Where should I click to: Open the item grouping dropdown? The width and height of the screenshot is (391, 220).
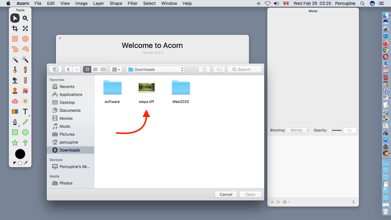click(116, 69)
